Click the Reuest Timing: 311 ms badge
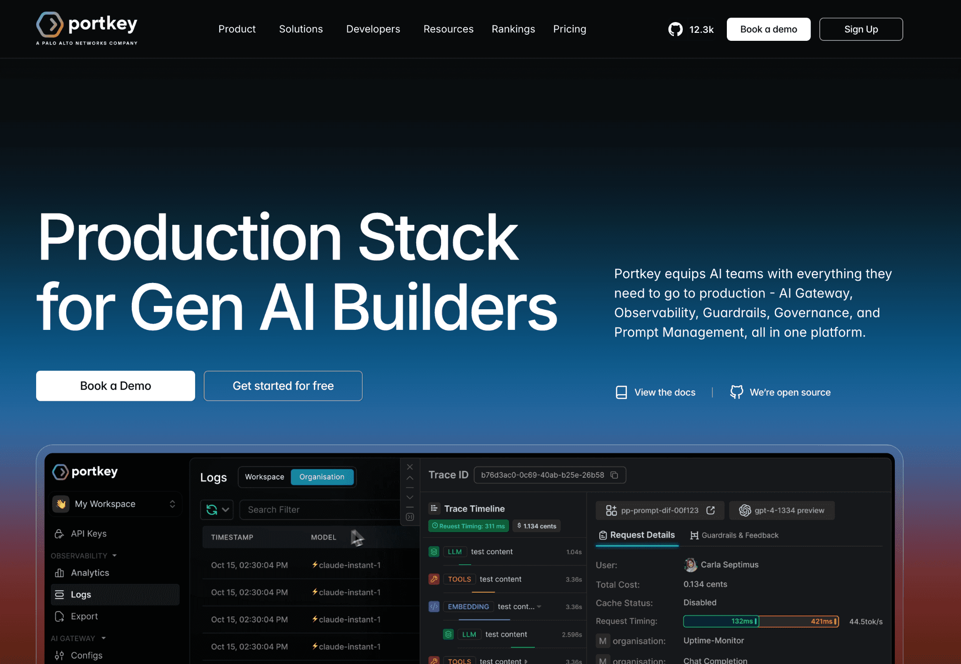Image resolution: width=961 pixels, height=664 pixels. coord(469,526)
